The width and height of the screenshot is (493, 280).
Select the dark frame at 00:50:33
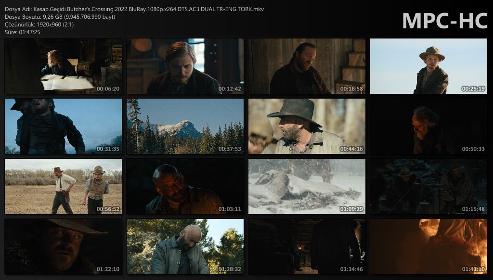tap(428, 127)
